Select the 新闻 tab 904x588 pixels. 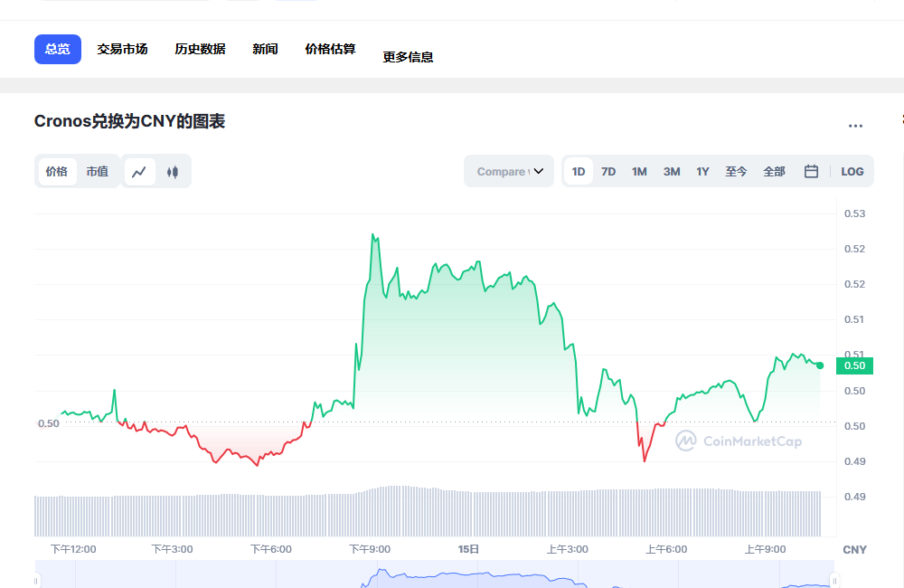(x=265, y=49)
